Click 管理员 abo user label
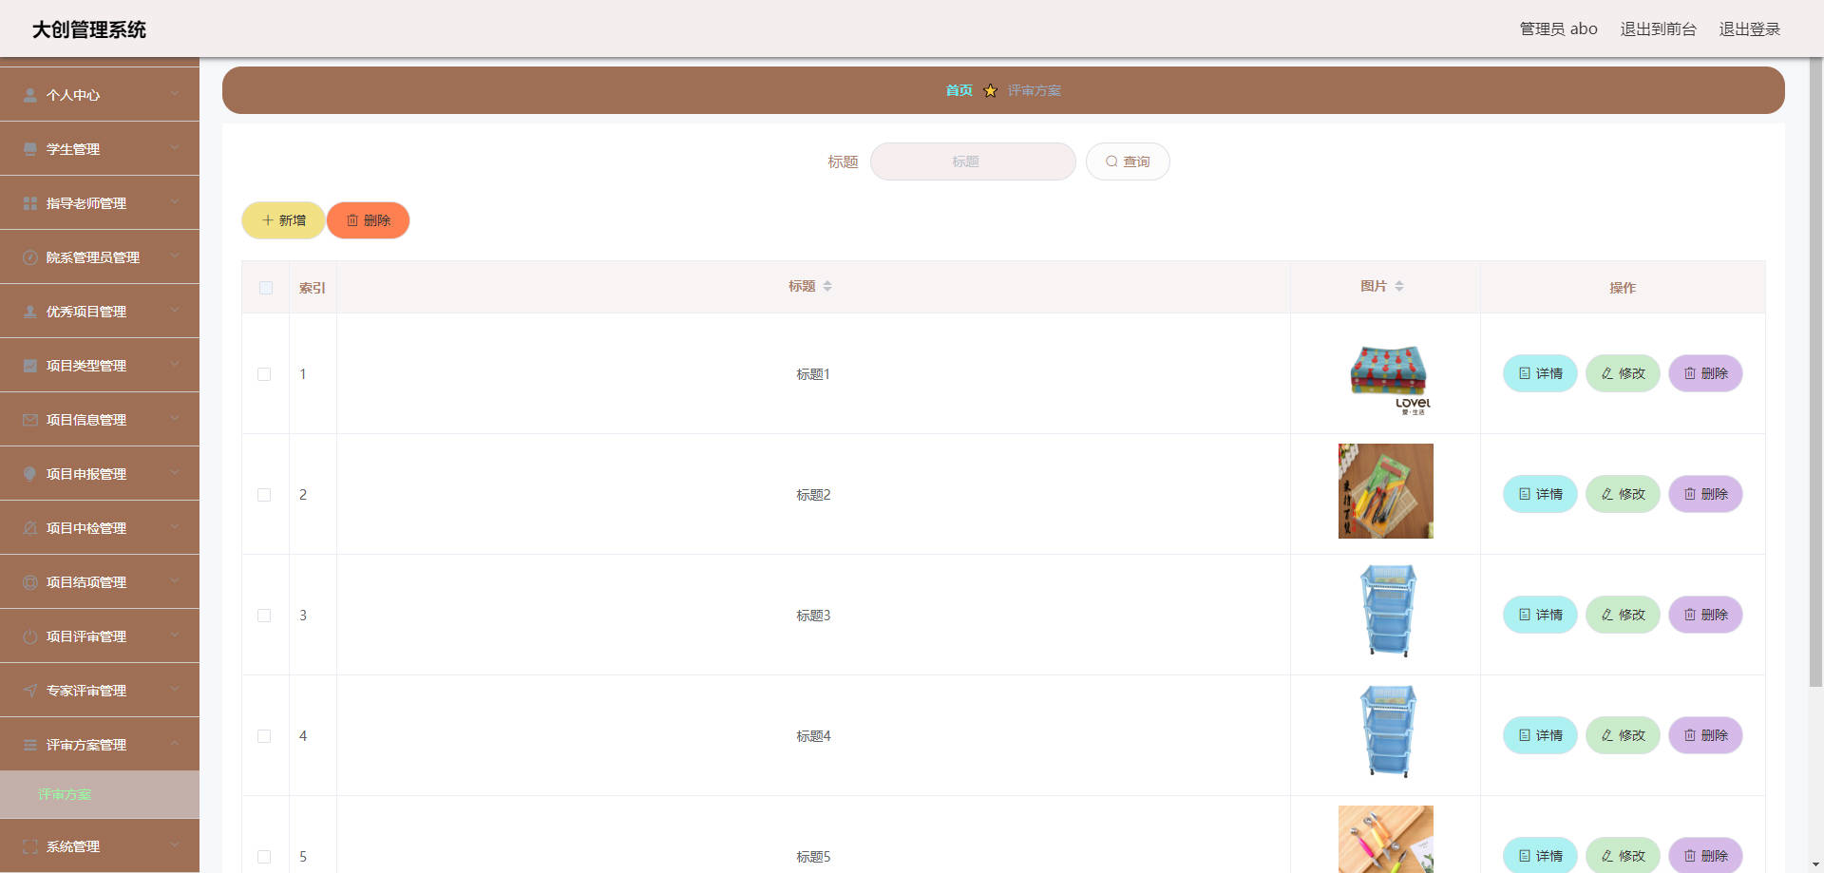The image size is (1824, 873). (x=1558, y=29)
